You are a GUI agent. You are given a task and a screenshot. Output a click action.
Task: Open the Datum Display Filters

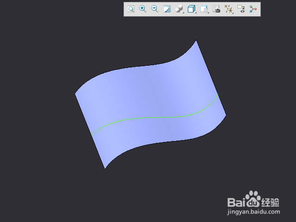(228, 9)
